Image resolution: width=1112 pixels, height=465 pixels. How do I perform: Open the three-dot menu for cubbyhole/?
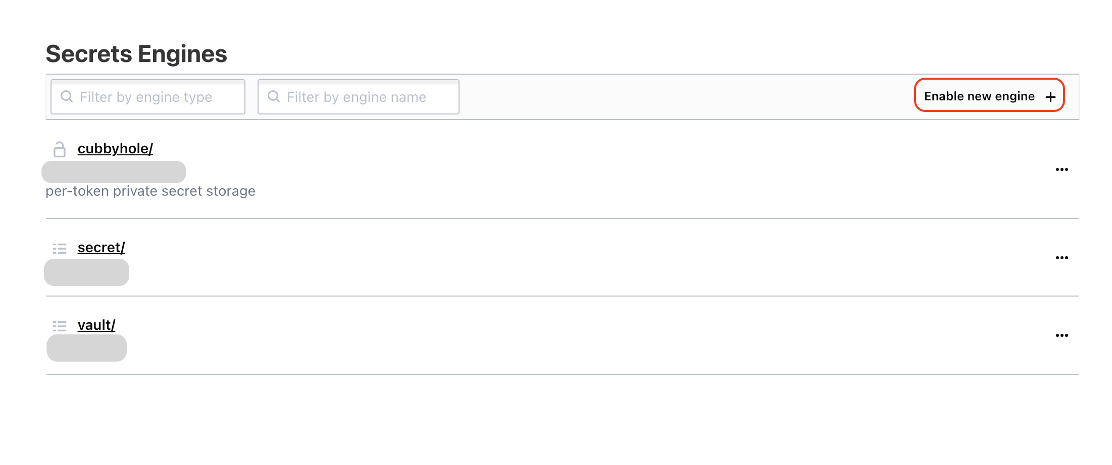[1062, 169]
